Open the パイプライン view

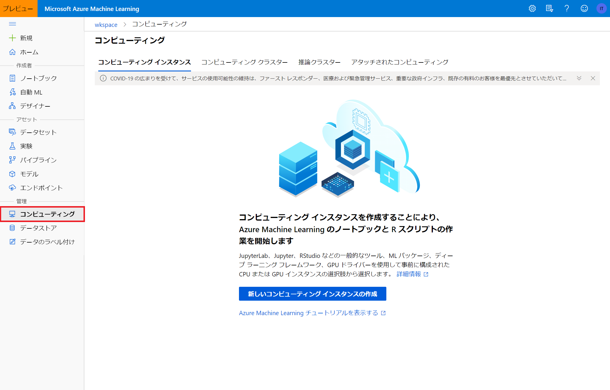pyautogui.click(x=38, y=160)
